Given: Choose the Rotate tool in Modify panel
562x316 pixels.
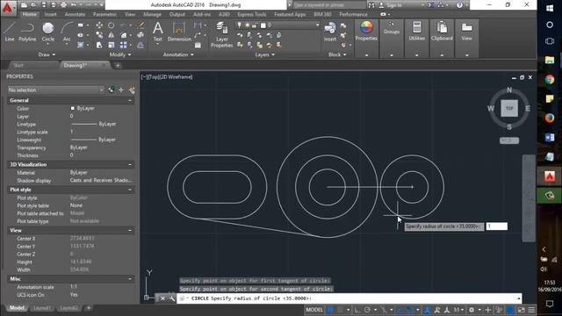Looking at the screenshot, I should tap(112, 25).
